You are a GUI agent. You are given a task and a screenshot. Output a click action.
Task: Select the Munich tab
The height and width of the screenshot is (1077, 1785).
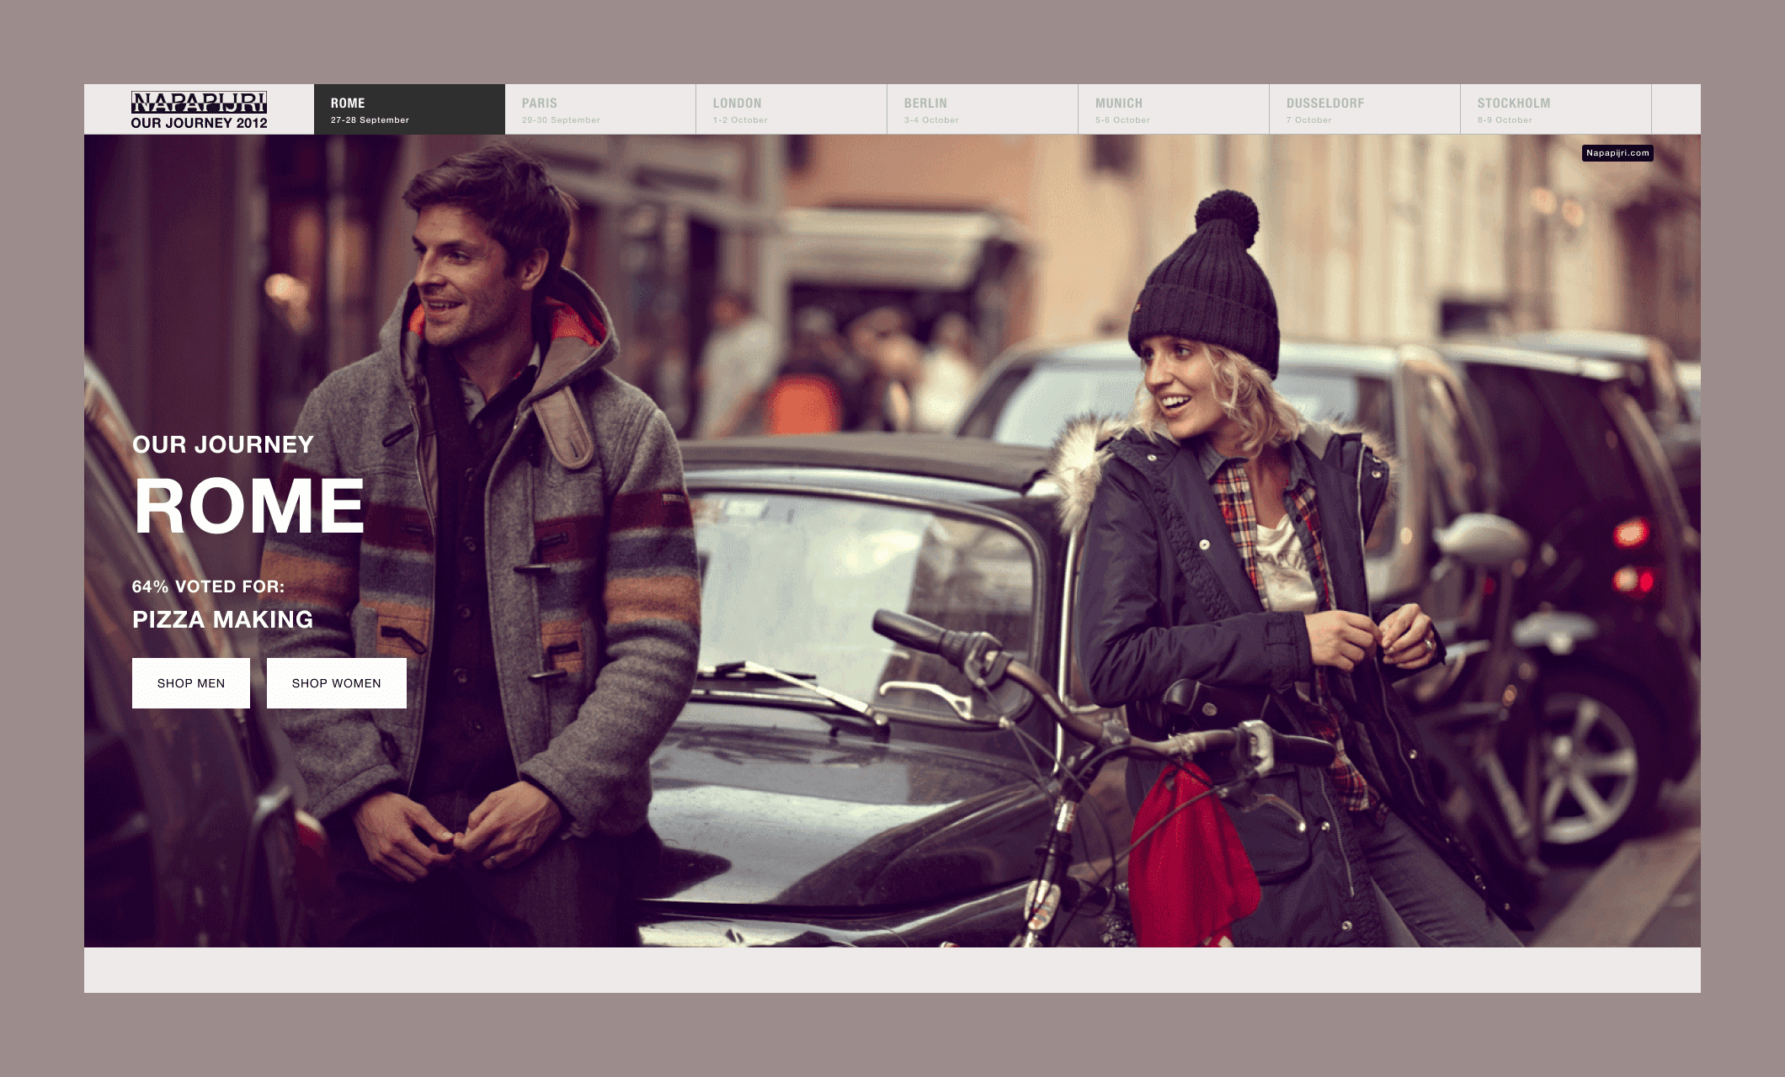pos(1173,109)
